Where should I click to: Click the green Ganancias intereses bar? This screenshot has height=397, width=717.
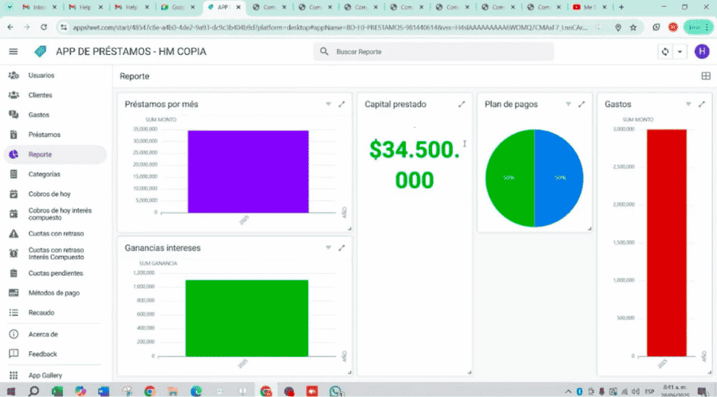tap(247, 318)
